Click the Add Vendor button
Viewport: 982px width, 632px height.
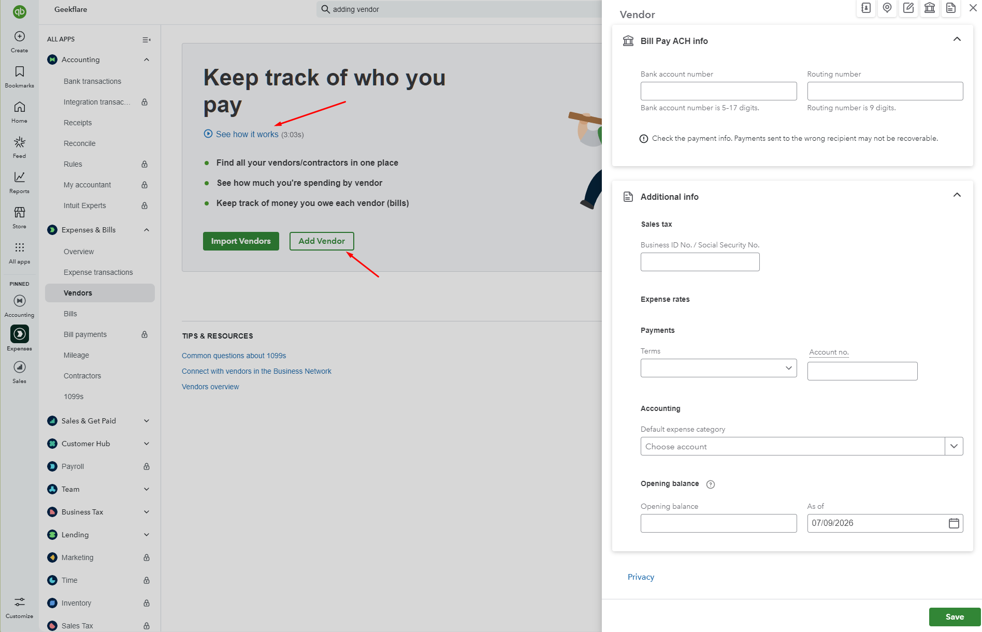coord(322,241)
